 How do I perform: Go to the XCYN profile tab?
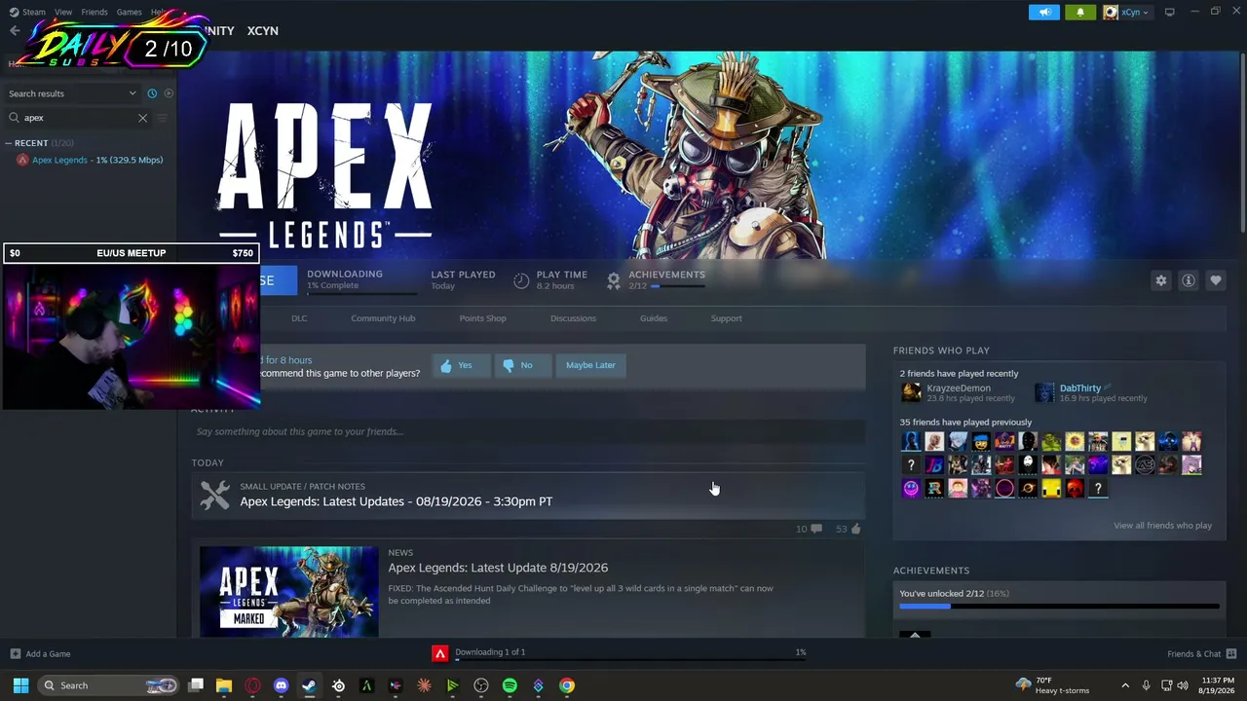point(263,30)
